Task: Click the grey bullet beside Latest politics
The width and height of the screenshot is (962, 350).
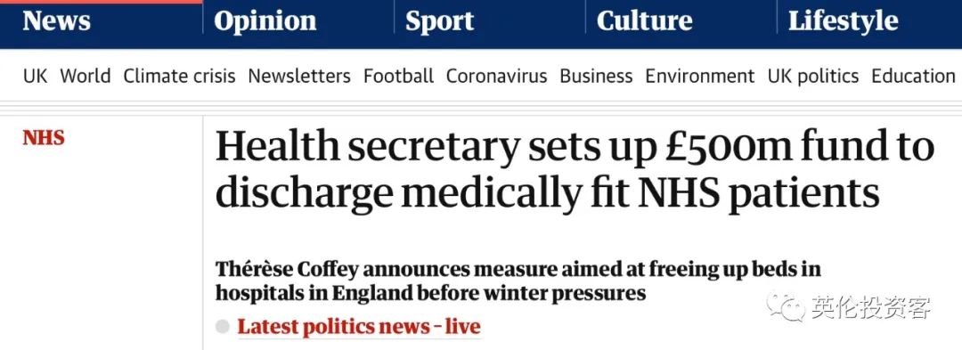Action: (223, 327)
